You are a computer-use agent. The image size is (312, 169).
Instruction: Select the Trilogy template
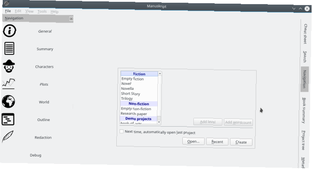pyautogui.click(x=139, y=99)
